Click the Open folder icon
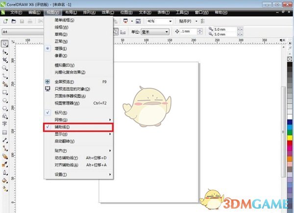Screen dimensions: 294x213 point(14,21)
